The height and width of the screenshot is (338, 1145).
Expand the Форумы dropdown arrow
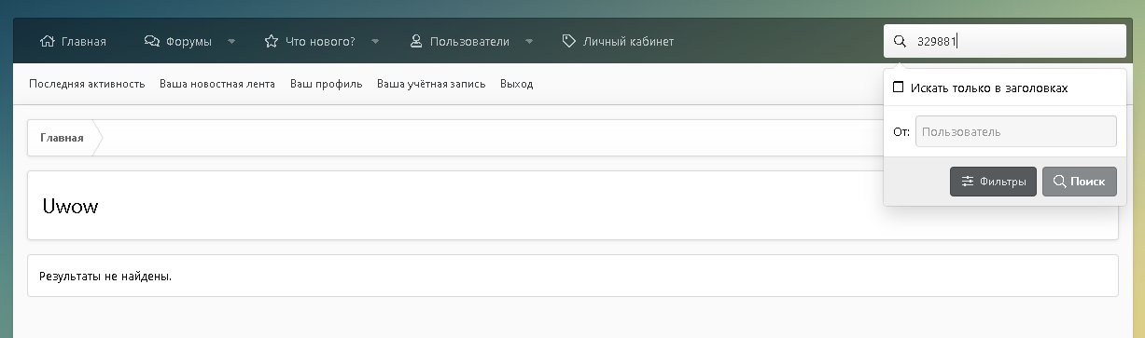[x=231, y=41]
